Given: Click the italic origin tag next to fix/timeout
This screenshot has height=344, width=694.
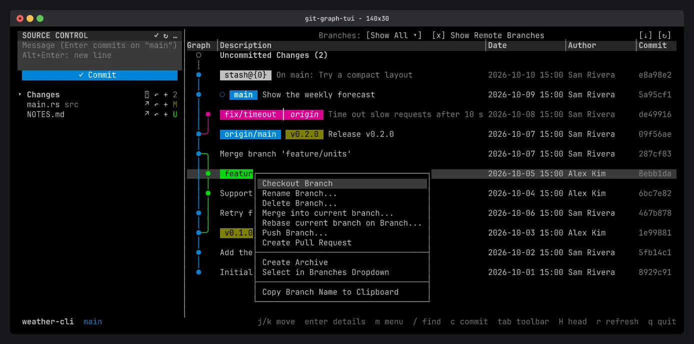Looking at the screenshot, I should pos(304,114).
